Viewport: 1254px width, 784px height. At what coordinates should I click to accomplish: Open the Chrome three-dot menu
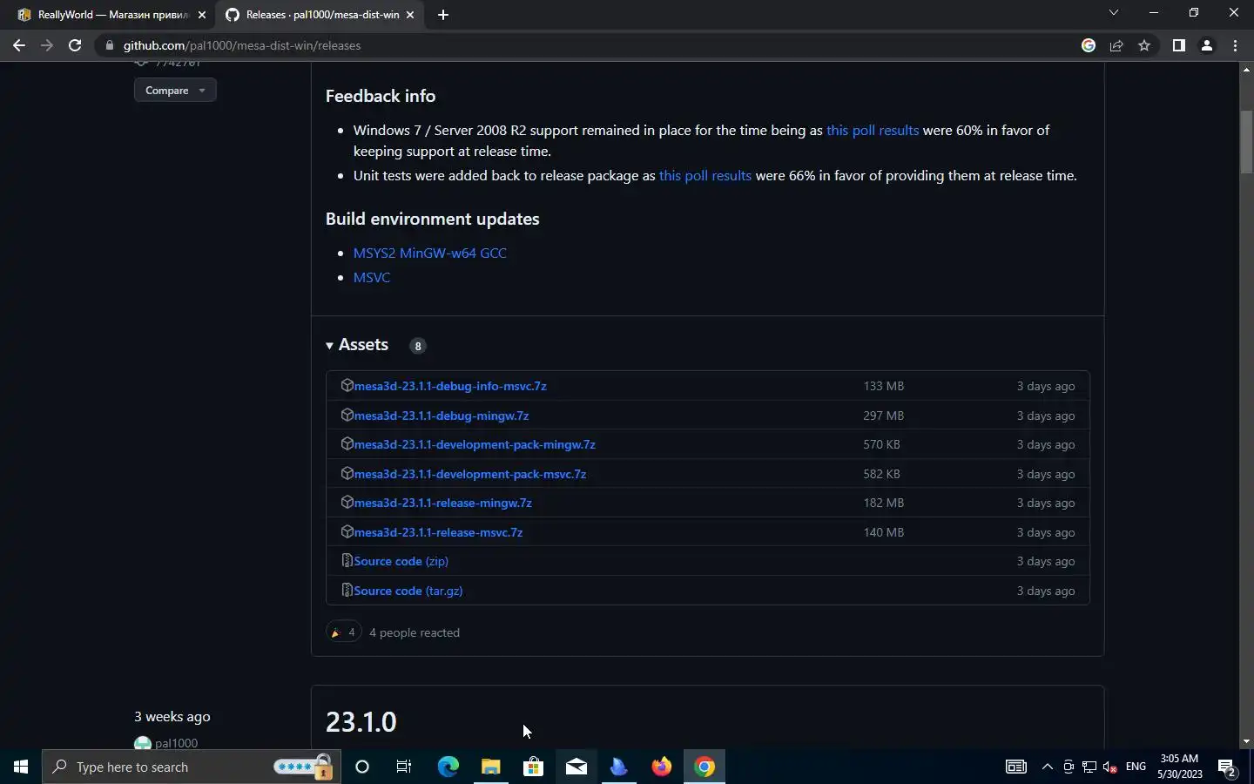pos(1235,45)
